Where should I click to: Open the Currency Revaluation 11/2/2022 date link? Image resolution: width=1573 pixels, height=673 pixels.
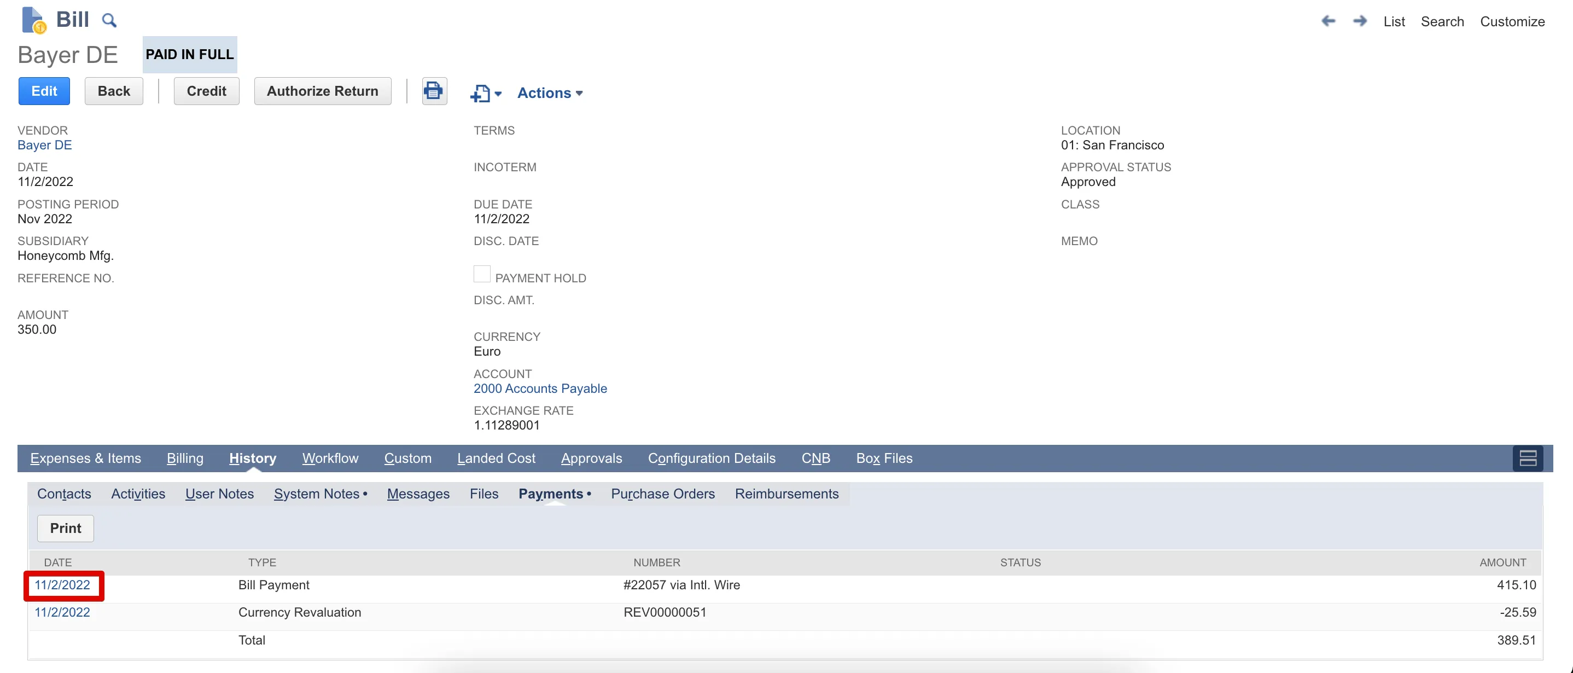62,613
